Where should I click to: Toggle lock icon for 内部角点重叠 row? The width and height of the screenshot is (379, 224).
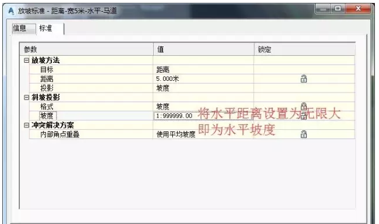(303, 134)
